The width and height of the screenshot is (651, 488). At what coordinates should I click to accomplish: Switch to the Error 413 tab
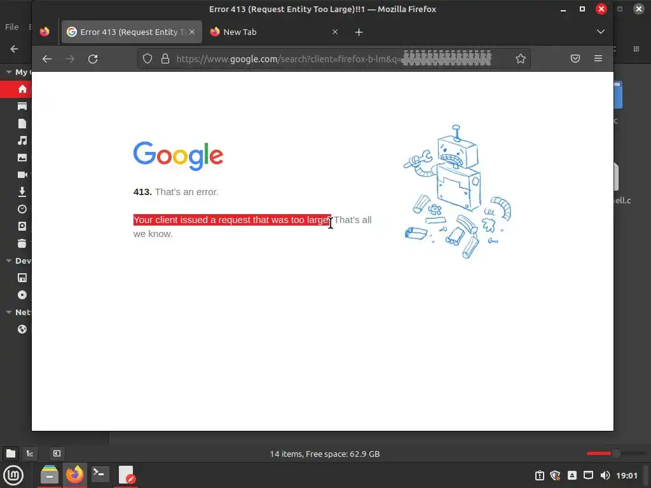coord(132,32)
